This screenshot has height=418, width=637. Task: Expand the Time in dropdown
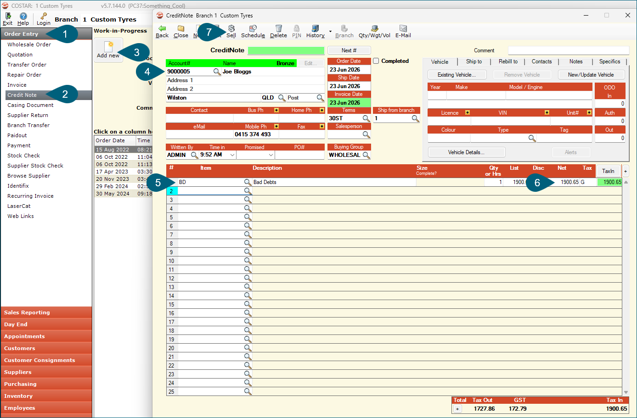232,155
